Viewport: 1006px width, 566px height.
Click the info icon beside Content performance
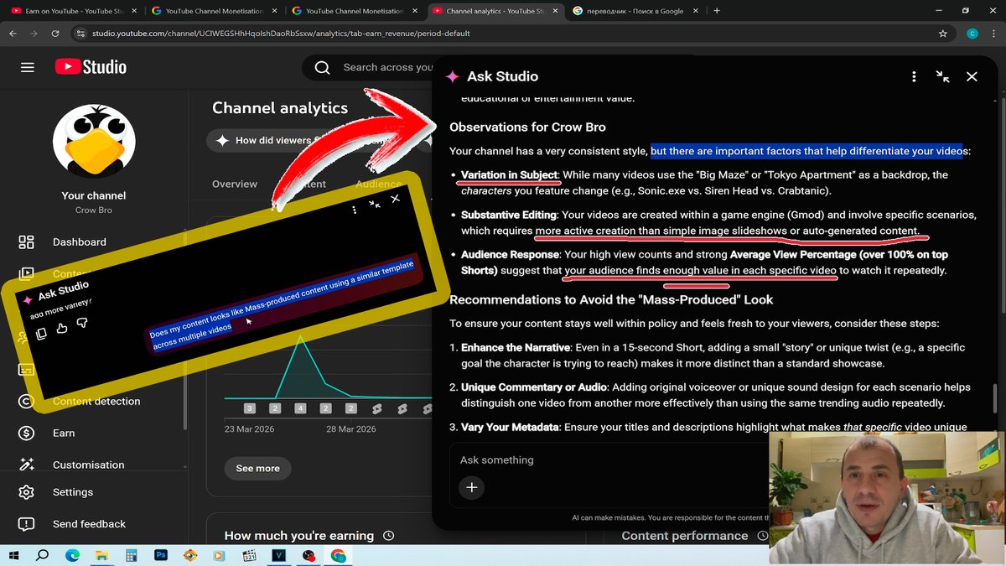tap(761, 535)
